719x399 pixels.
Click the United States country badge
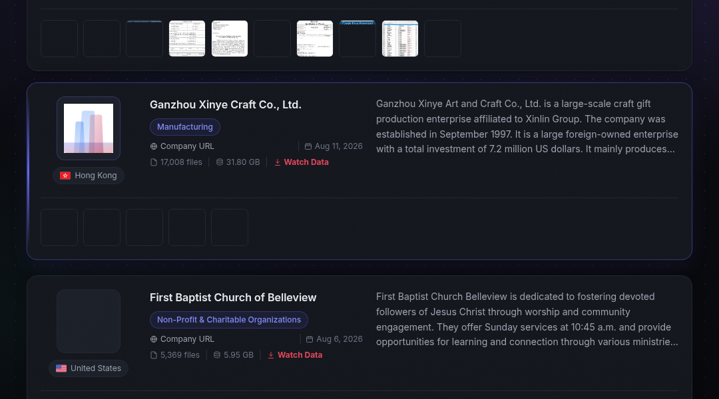pos(89,368)
